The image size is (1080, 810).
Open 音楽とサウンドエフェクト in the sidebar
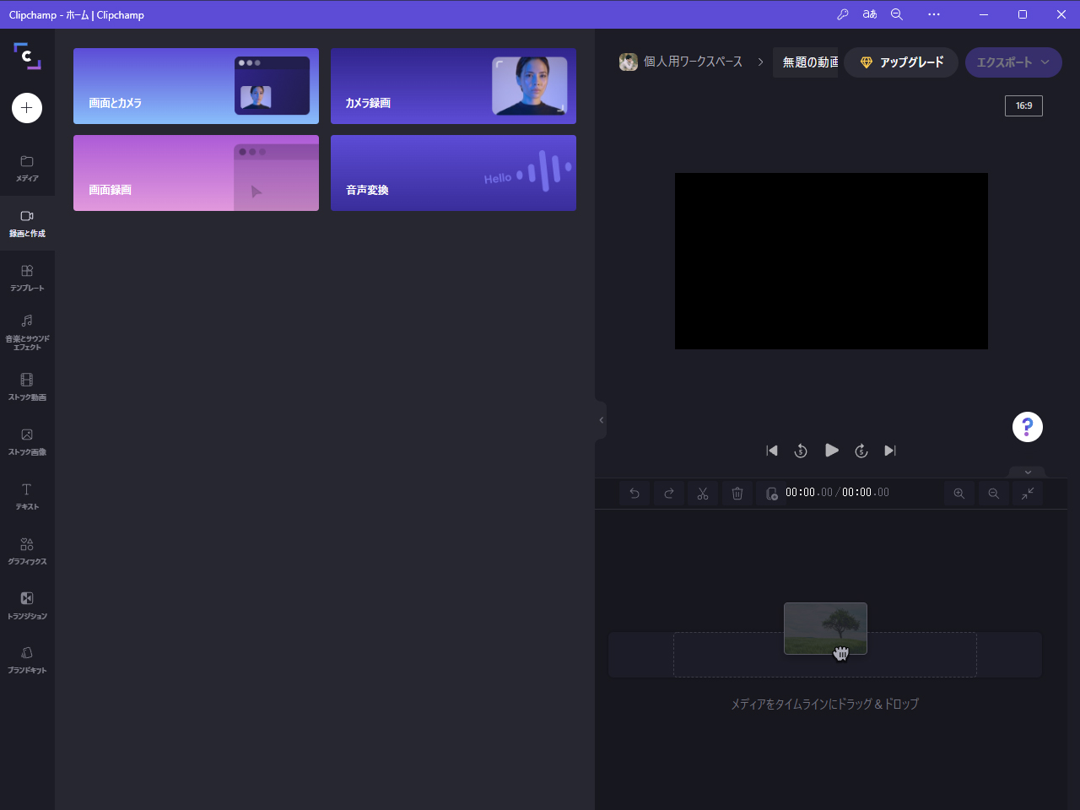click(x=27, y=332)
